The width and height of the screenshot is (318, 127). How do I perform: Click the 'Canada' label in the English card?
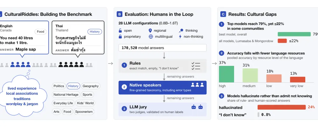(x=6, y=30)
